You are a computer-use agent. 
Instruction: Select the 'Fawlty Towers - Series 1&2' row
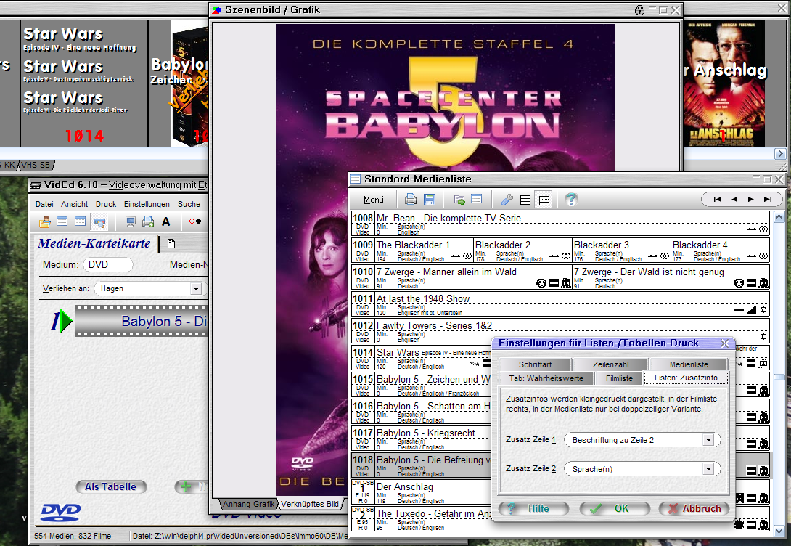[x=560, y=331]
